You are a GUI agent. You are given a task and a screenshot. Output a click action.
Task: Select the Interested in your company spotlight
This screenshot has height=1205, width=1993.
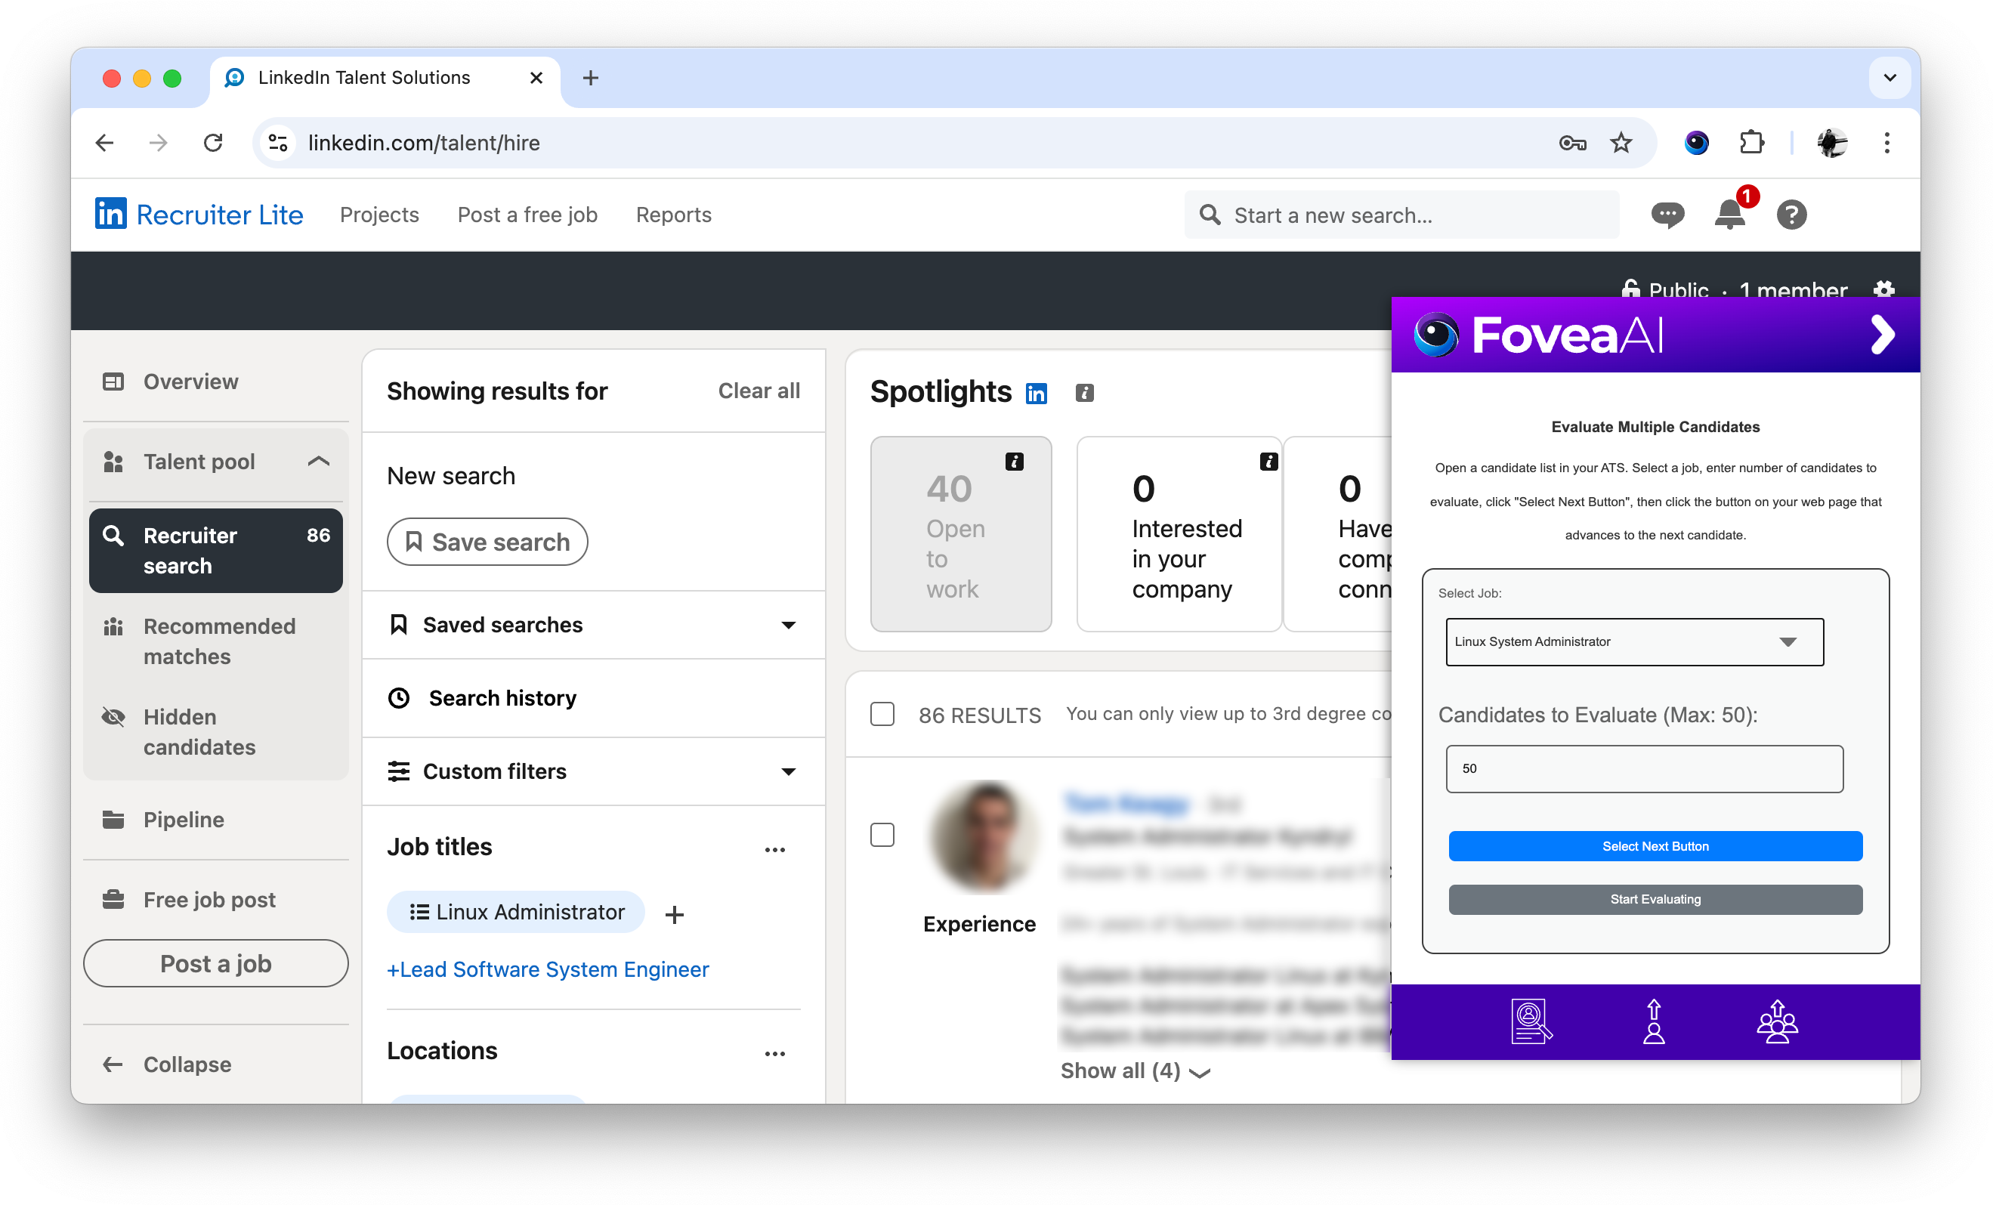click(1179, 534)
